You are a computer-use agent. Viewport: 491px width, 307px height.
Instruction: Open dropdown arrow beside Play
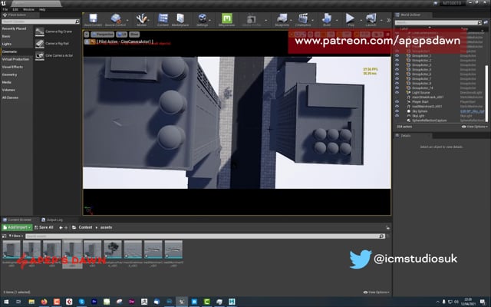point(361,21)
